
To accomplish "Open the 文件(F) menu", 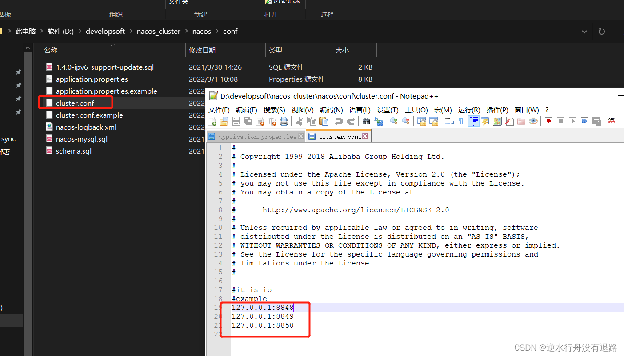I will [219, 110].
